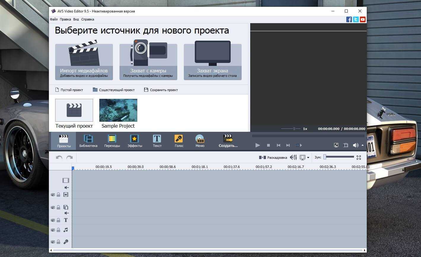This screenshot has height=257, width=421.
Task: Open the Transitions (Переходы) panel
Action: 112,141
